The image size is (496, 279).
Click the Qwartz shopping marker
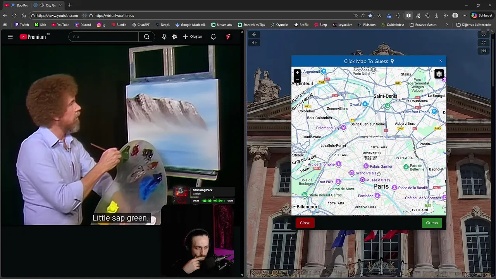point(365,104)
